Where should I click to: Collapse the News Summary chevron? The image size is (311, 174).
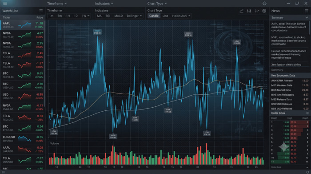[x=307, y=17]
